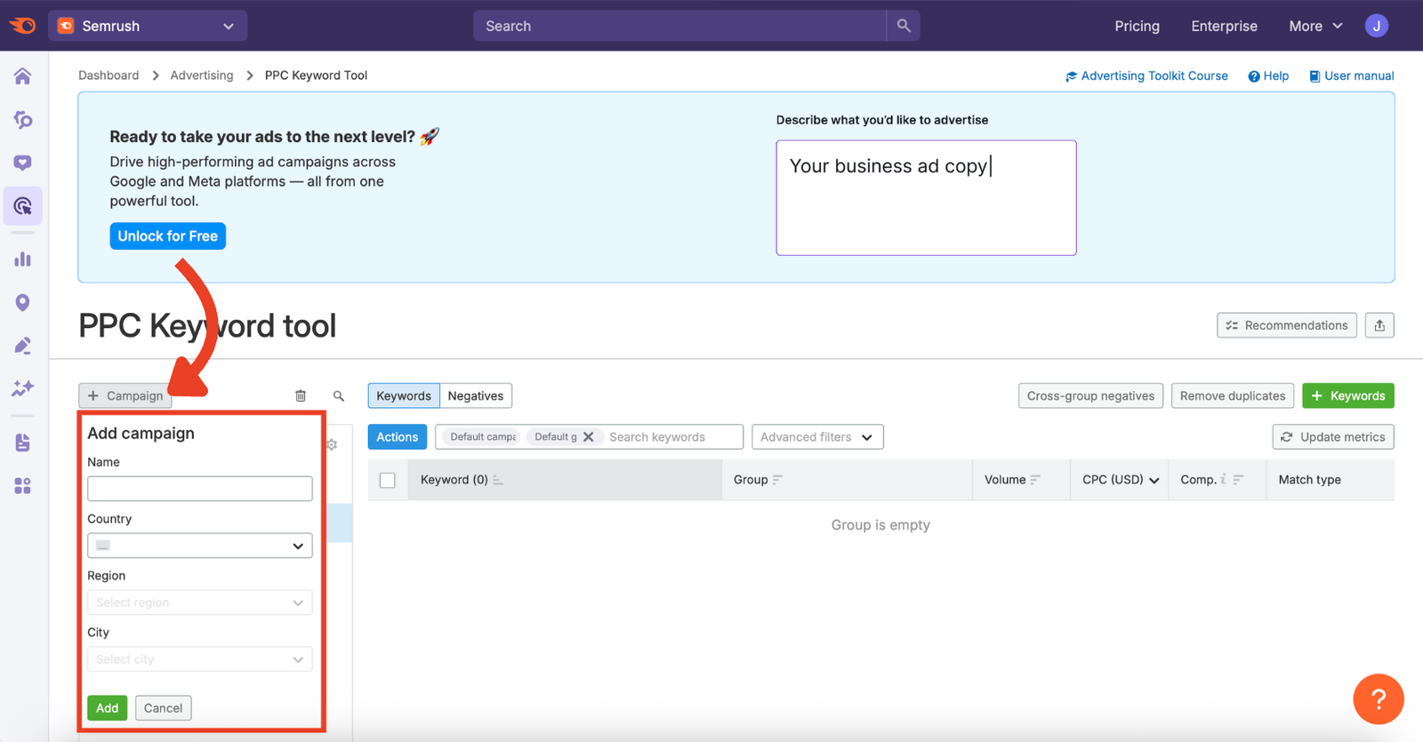Go to Advertising breadcrumb
1423x742 pixels.
click(x=202, y=76)
